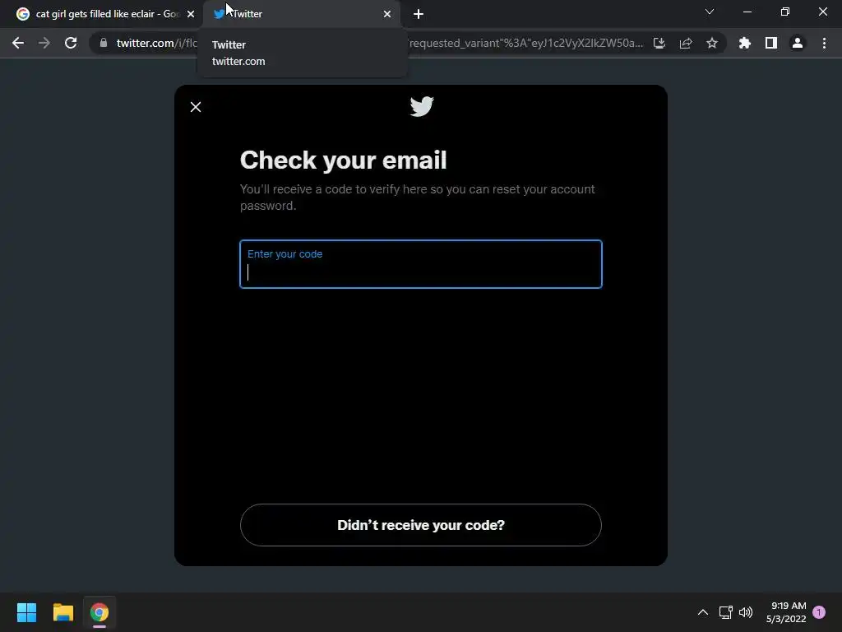The width and height of the screenshot is (842, 632).
Task: Click the 'Enter your code' label
Action: [285, 254]
